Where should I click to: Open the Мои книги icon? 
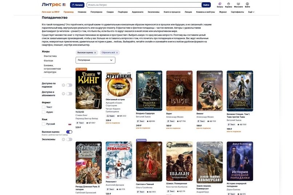click(x=238, y=4)
